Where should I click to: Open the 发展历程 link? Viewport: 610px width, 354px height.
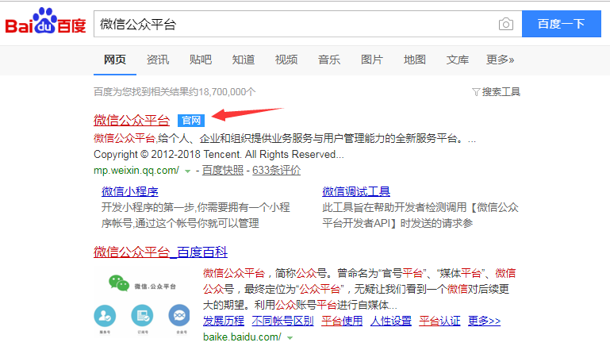(x=224, y=321)
